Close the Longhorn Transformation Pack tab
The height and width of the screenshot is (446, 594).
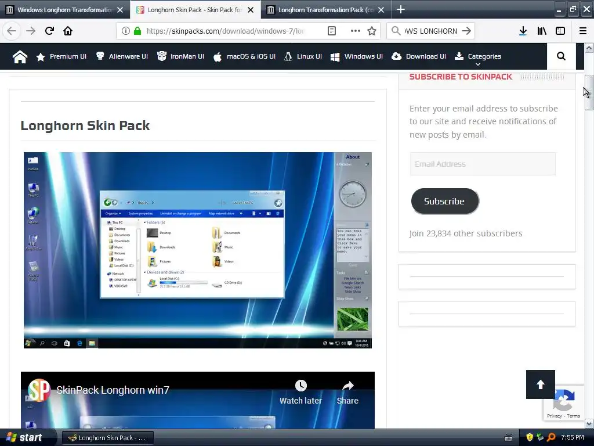point(381,10)
